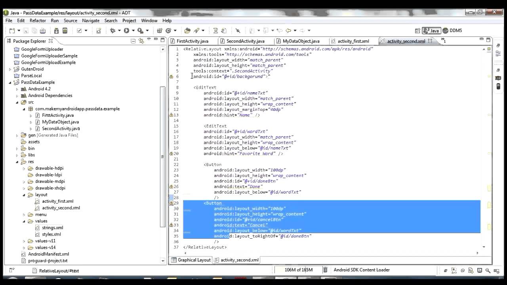
Task: Maximize the Package Explorer view
Action: [x=162, y=40]
